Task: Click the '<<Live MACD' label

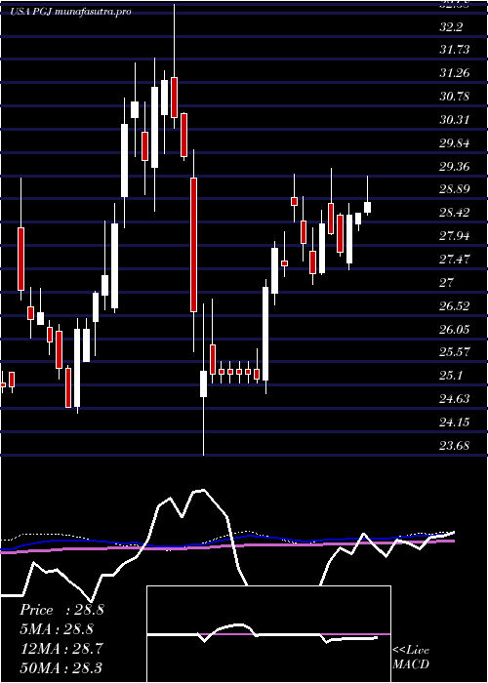Action: [411, 658]
